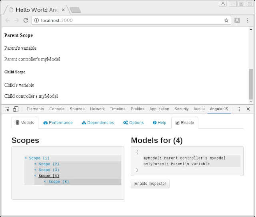Open the Dependencies tab
This screenshot has height=217, width=256.
click(98, 123)
